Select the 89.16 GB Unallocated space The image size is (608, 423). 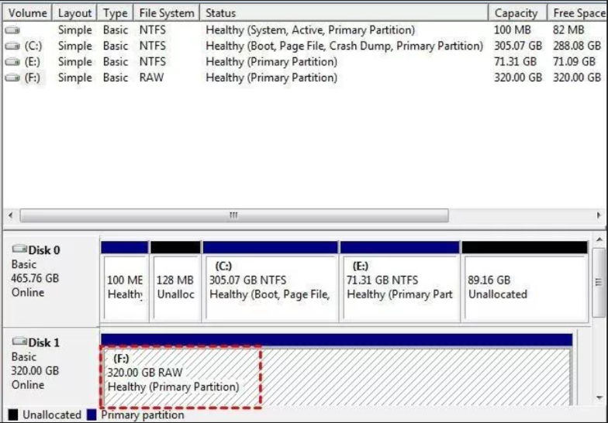[x=523, y=287]
